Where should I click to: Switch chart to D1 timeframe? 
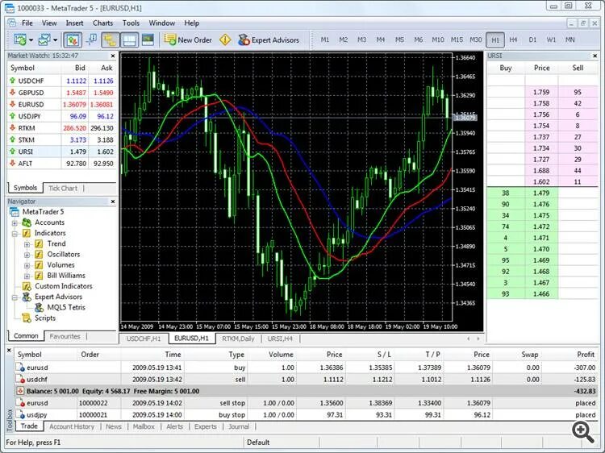532,39
